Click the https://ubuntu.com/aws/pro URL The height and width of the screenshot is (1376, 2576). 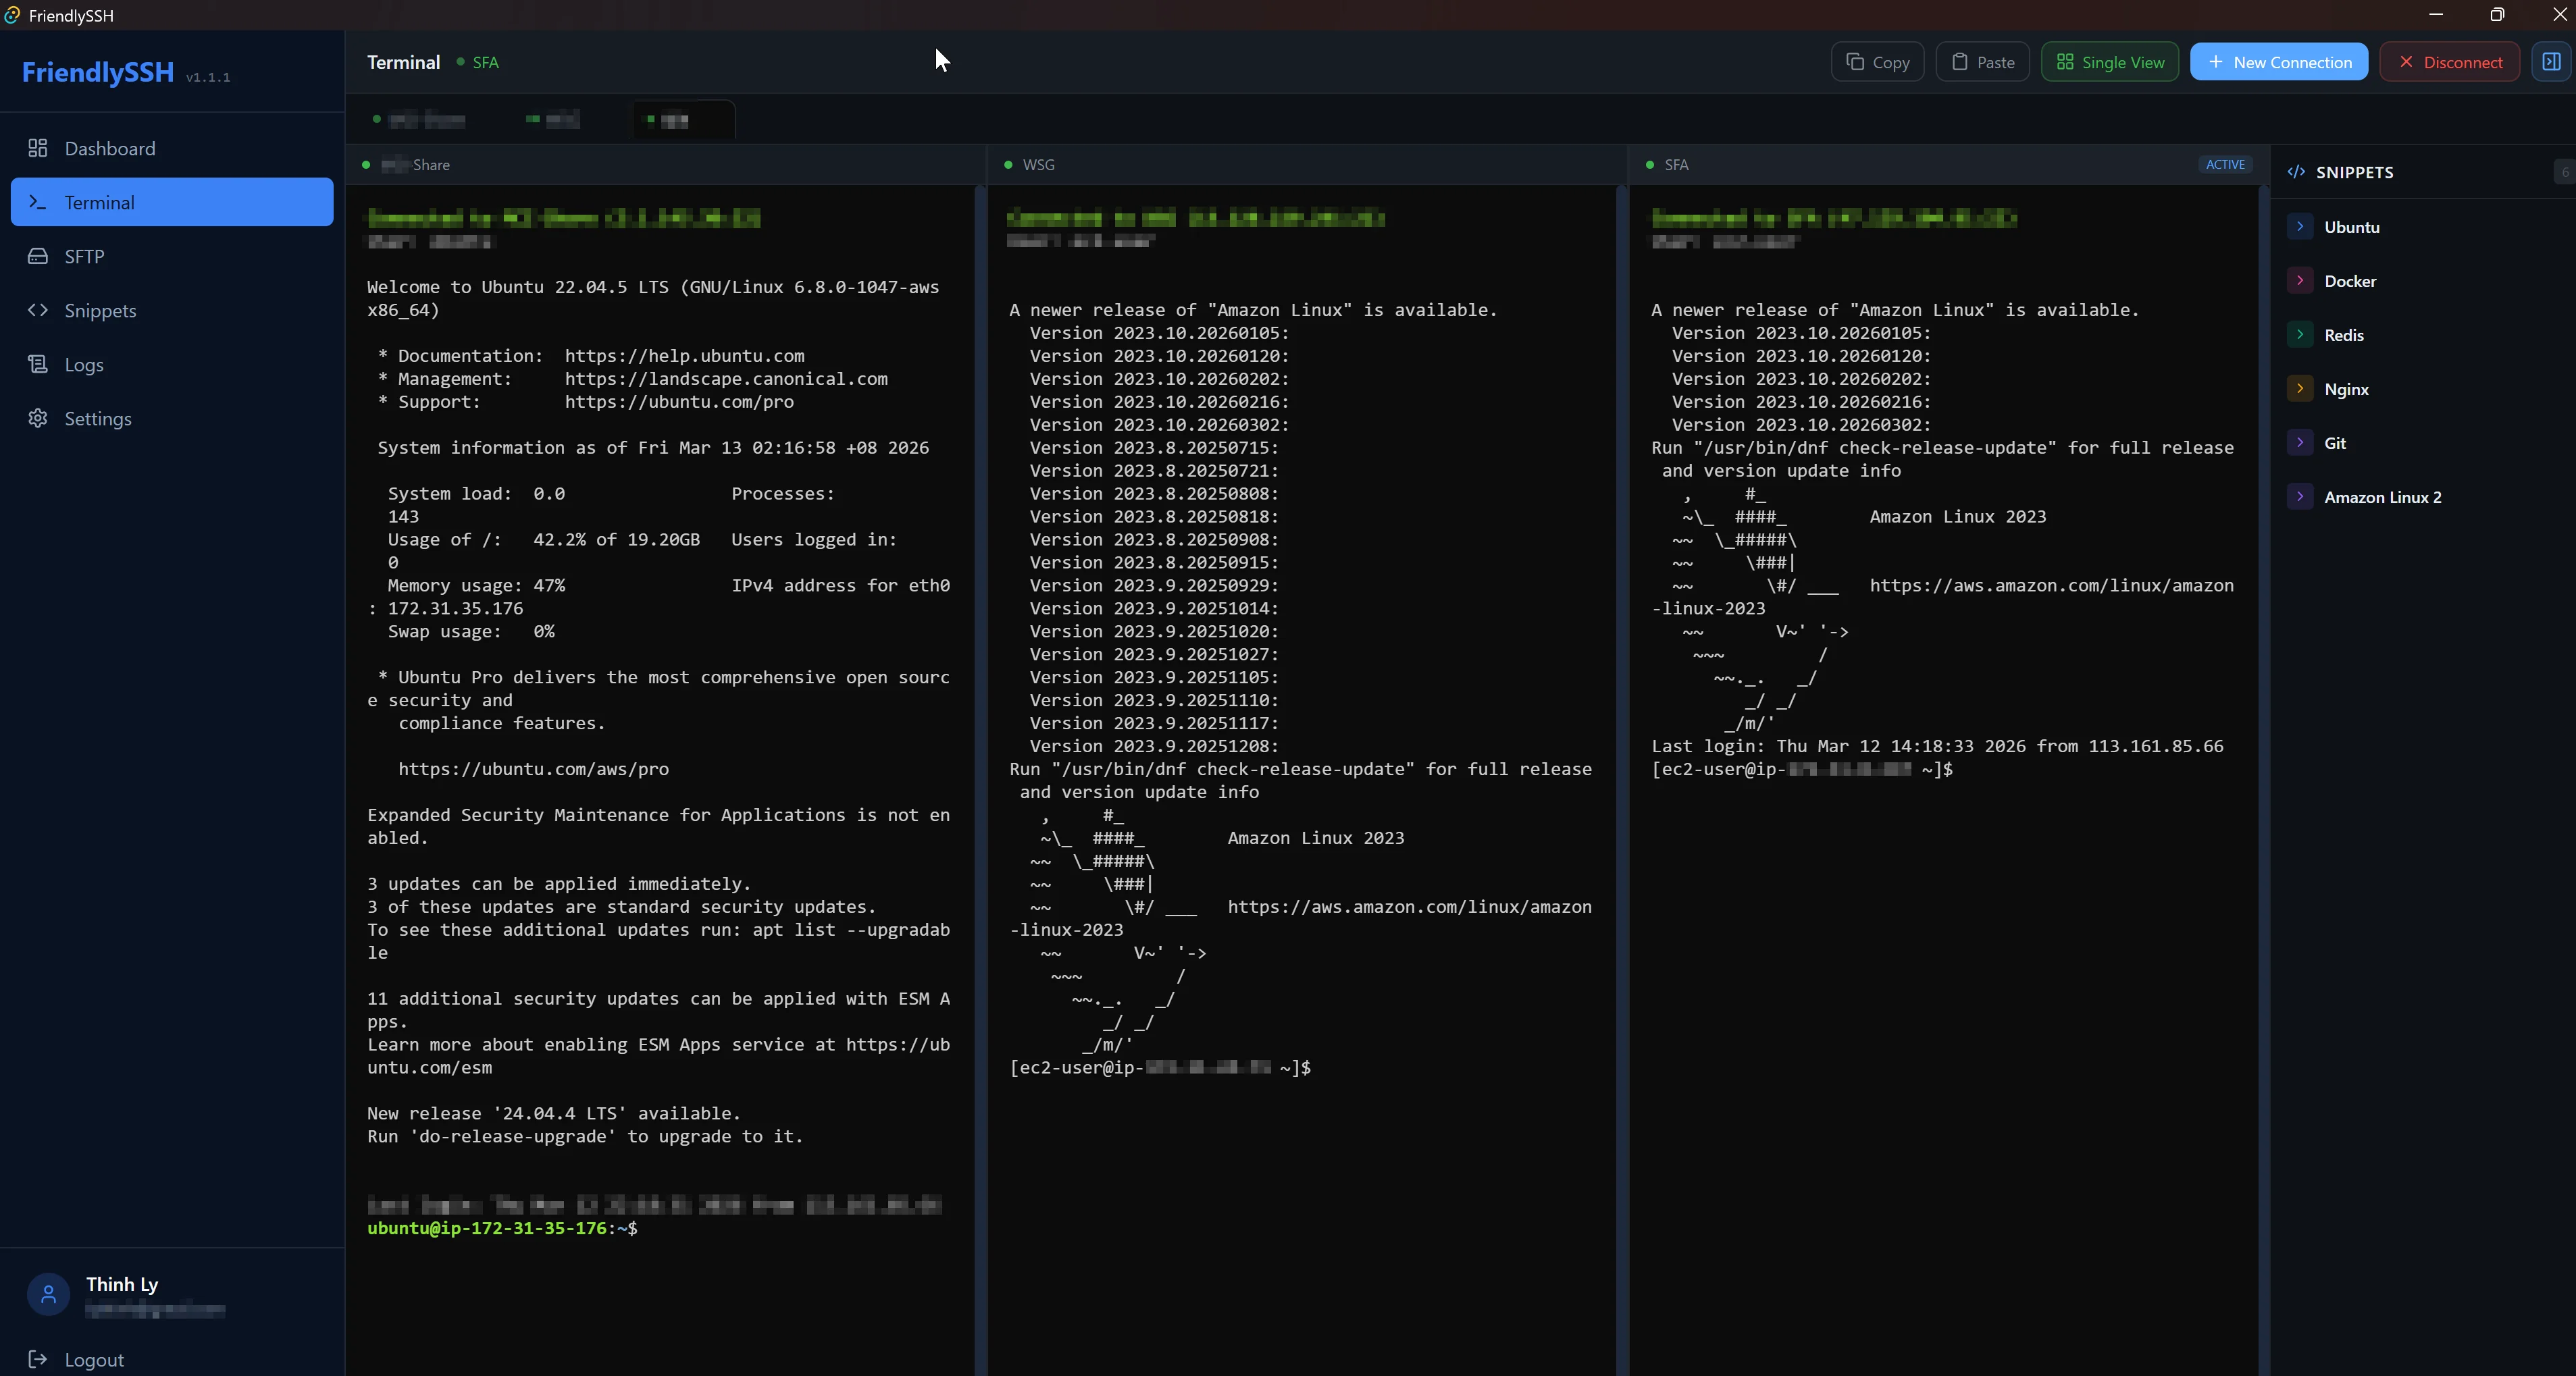tap(534, 769)
